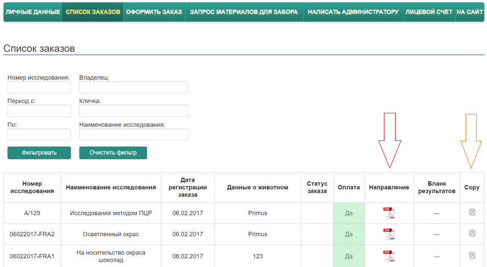Screen dimensions: 487x267
Task: Click payment Да in the A/129 row
Action: click(349, 213)
